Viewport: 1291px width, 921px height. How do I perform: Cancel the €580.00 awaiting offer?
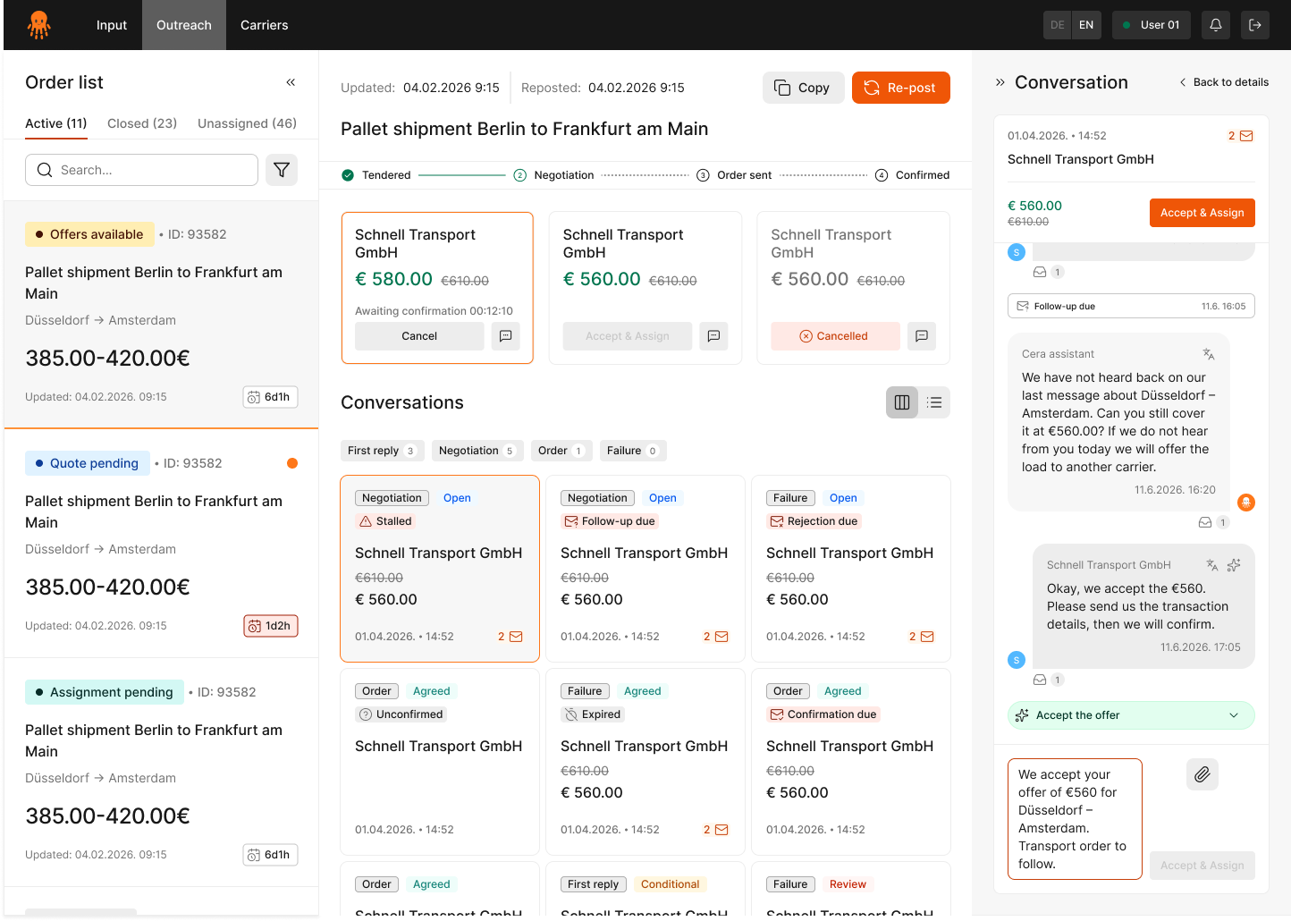pyautogui.click(x=419, y=336)
